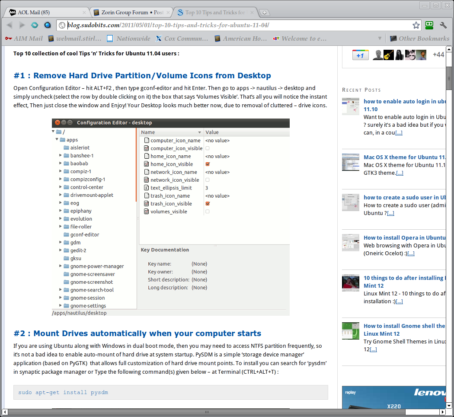Screen dimensions: 454x417
Task: Click the blue globe home icon
Action: pyautogui.click(x=48, y=25)
